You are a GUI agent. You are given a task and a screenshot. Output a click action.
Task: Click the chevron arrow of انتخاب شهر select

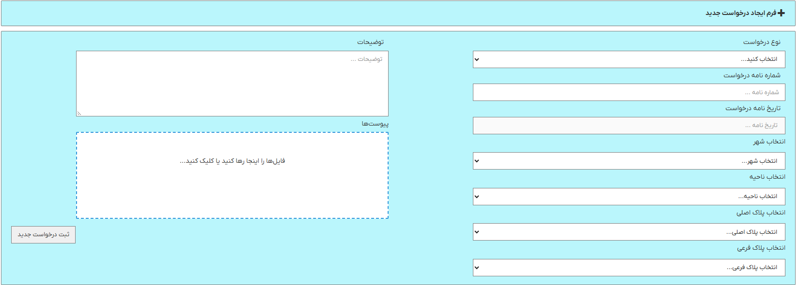[477, 161]
